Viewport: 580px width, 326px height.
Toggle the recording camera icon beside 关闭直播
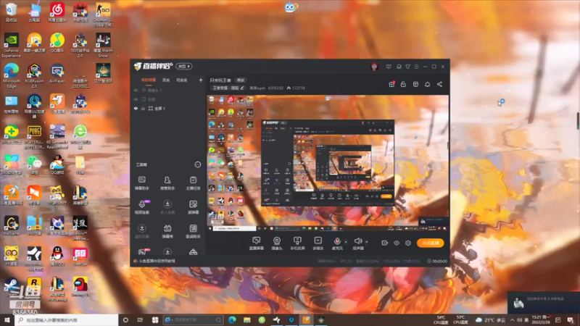(x=385, y=243)
